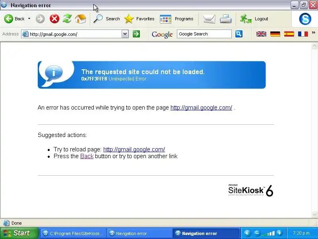Minimize the Navigation error window
This screenshot has width=318, height=239.
point(294,5)
